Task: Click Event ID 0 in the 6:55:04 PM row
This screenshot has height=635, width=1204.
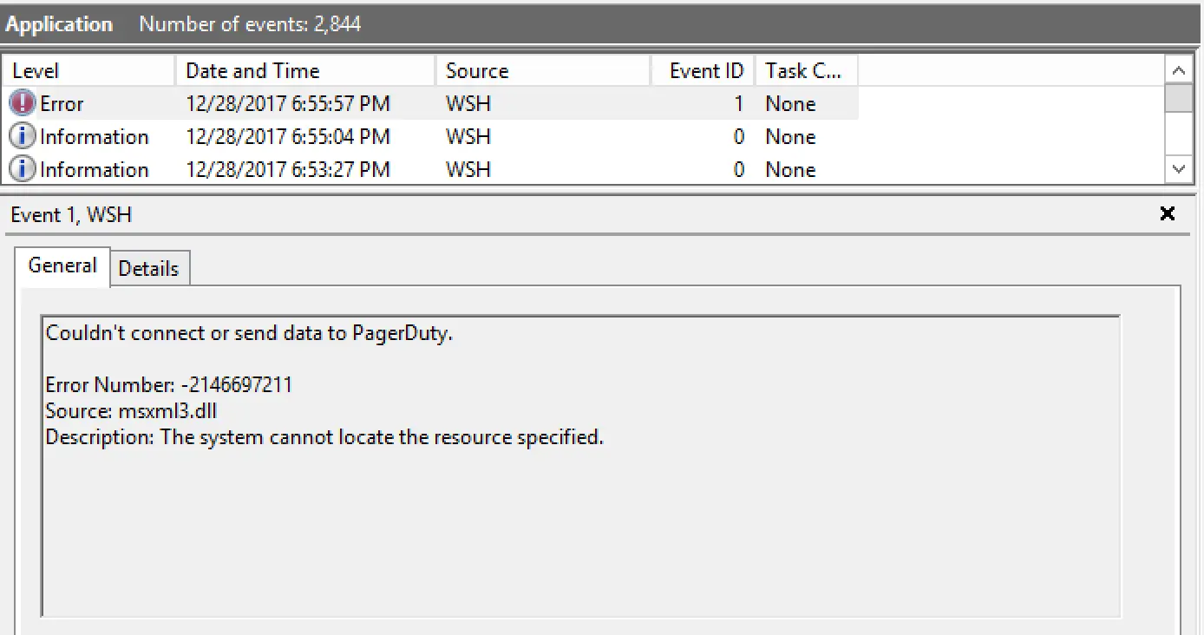Action: pyautogui.click(x=739, y=136)
